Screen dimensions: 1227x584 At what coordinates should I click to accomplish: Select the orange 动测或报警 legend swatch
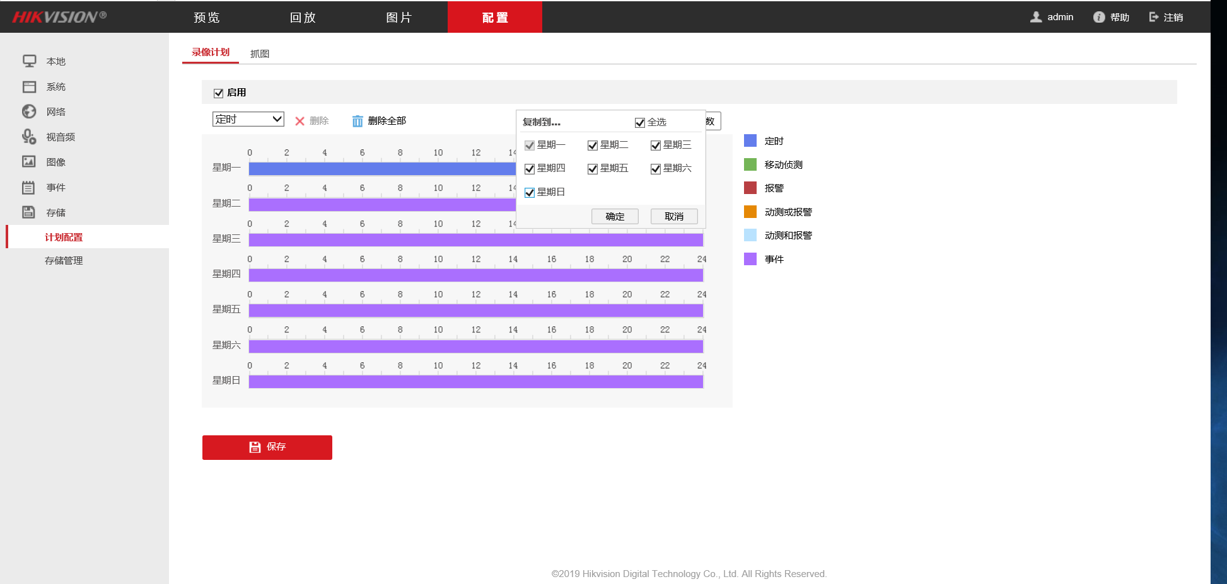coord(750,212)
